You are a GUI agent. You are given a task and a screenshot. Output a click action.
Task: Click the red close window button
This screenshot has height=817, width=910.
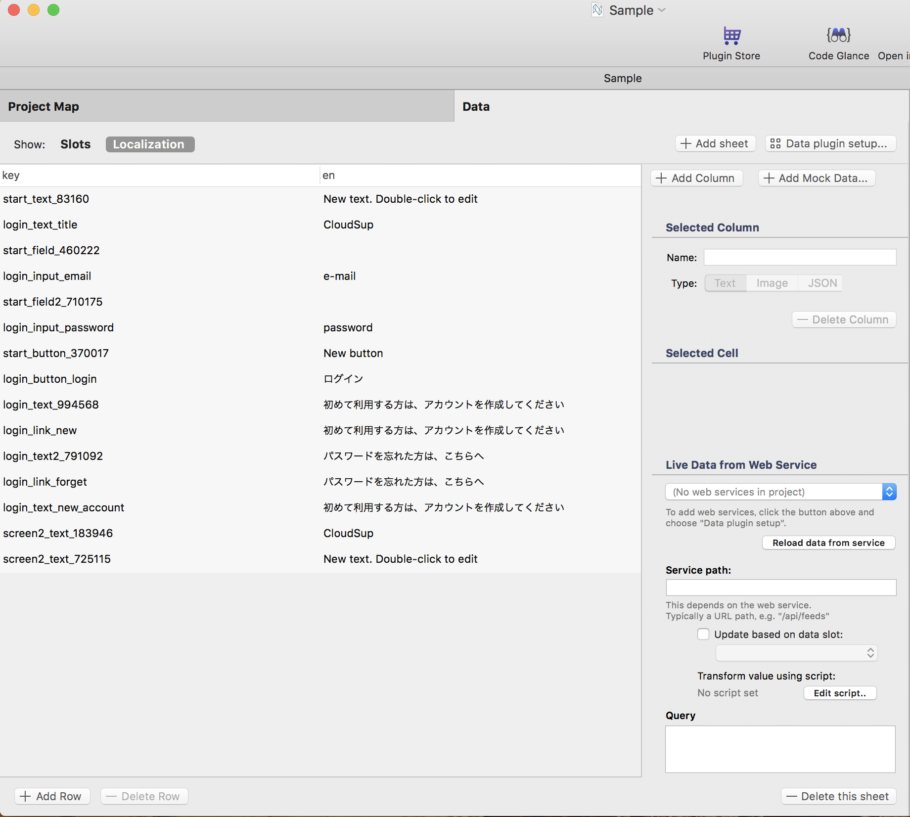coord(14,10)
